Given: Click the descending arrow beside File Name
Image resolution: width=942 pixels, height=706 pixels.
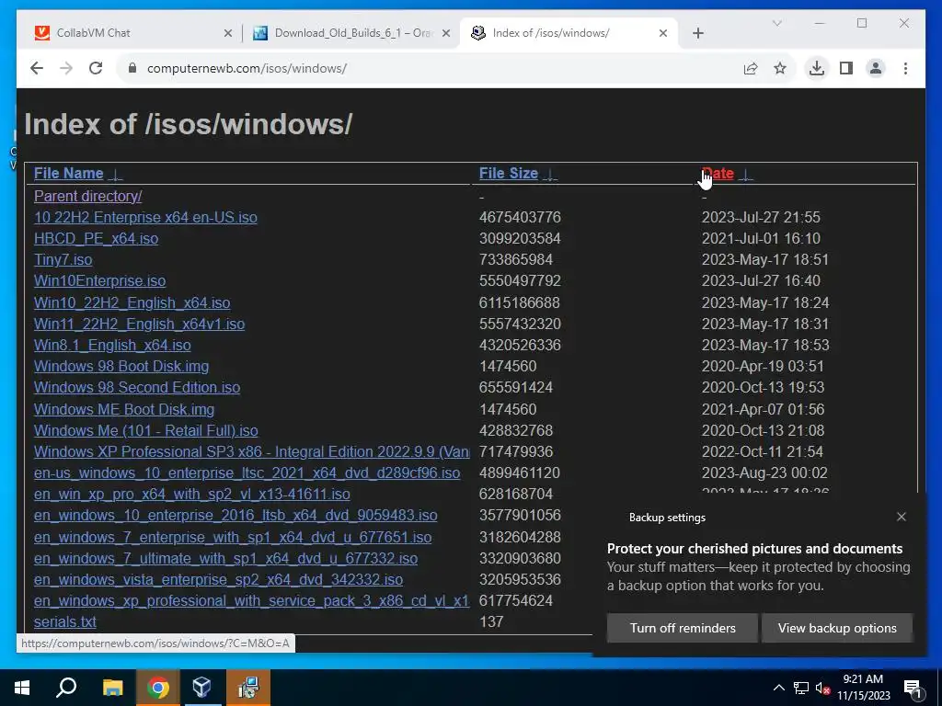Looking at the screenshot, I should tap(115, 175).
